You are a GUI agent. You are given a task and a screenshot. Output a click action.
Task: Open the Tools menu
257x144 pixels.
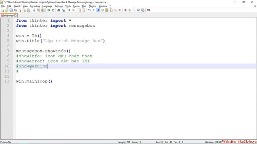68,6
